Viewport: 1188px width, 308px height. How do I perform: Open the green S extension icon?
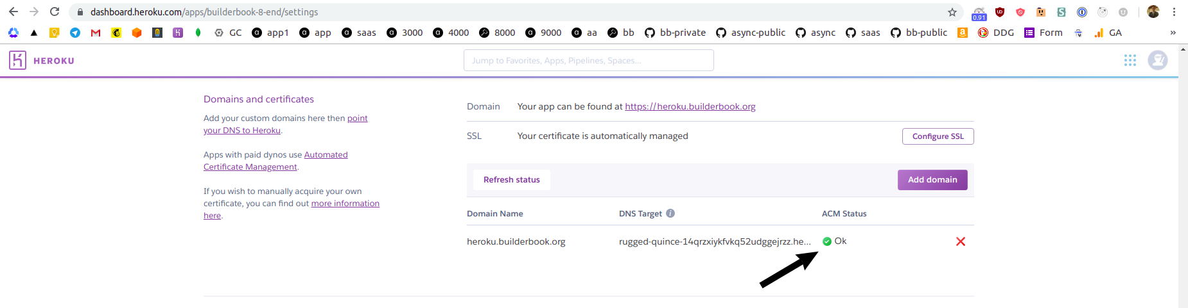point(1061,12)
